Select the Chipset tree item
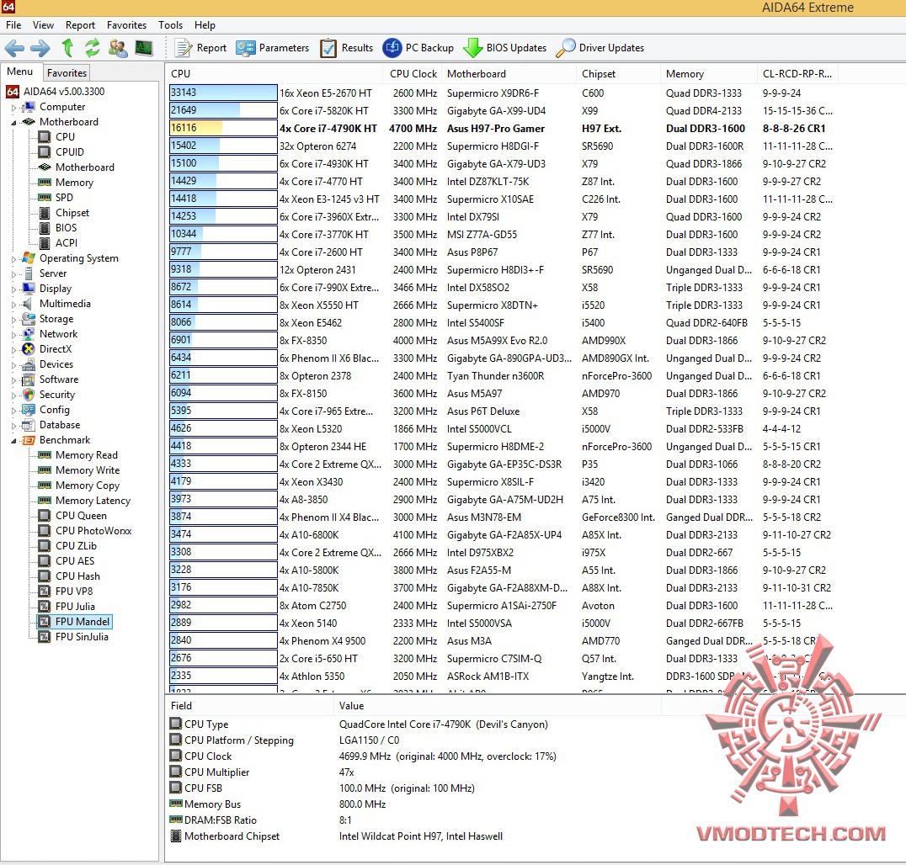906x865 pixels. click(x=63, y=213)
